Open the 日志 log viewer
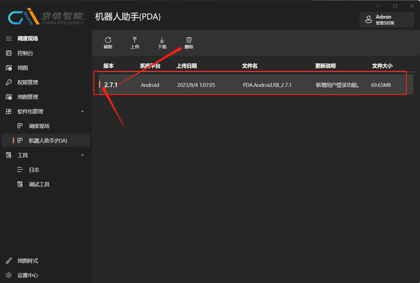 pos(34,169)
